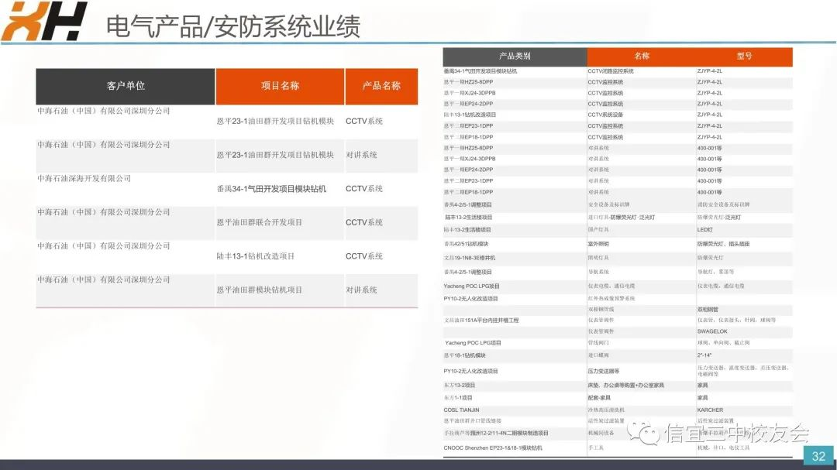The image size is (837, 470).
Task: Click 番禺42/51钻机模块 in the right table
Action: click(466, 245)
